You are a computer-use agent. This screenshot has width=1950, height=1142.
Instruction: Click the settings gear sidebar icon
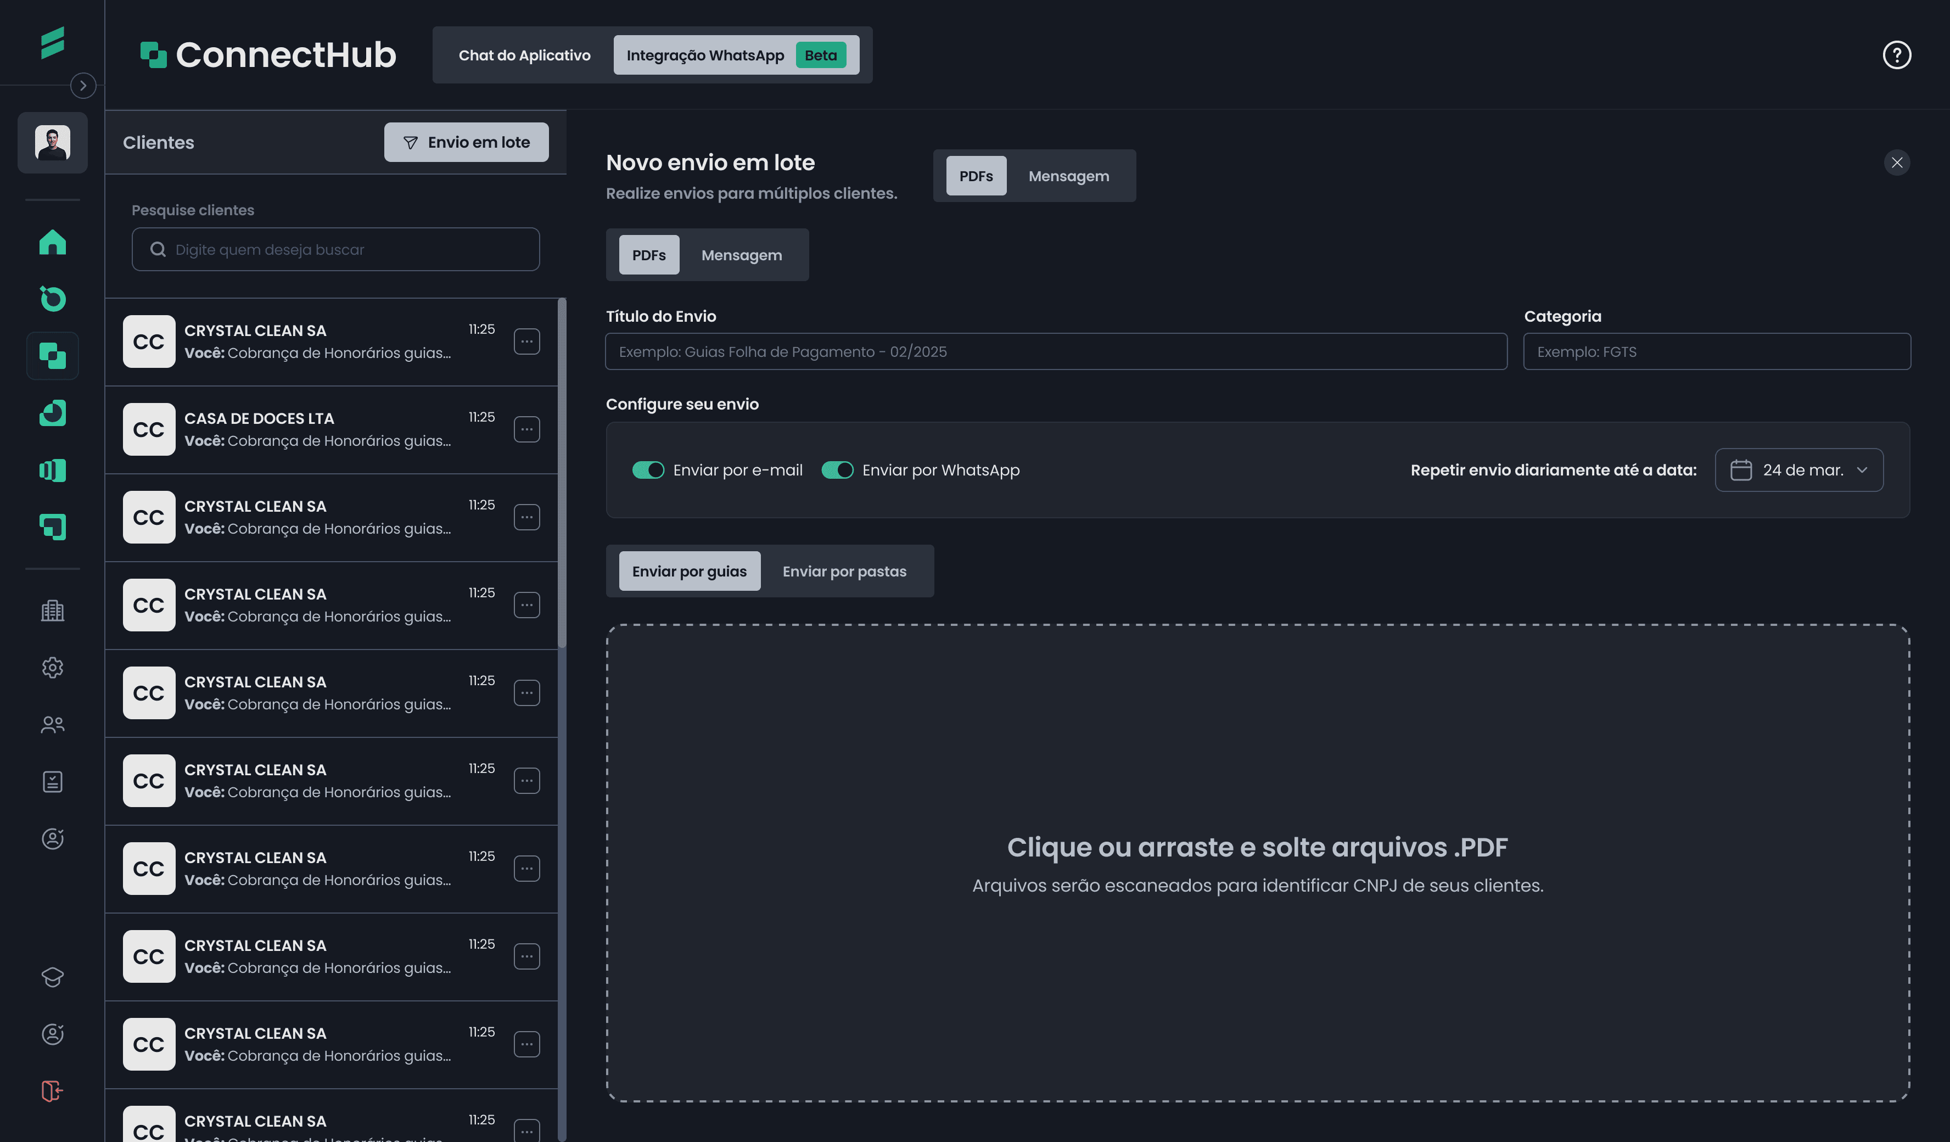53,668
